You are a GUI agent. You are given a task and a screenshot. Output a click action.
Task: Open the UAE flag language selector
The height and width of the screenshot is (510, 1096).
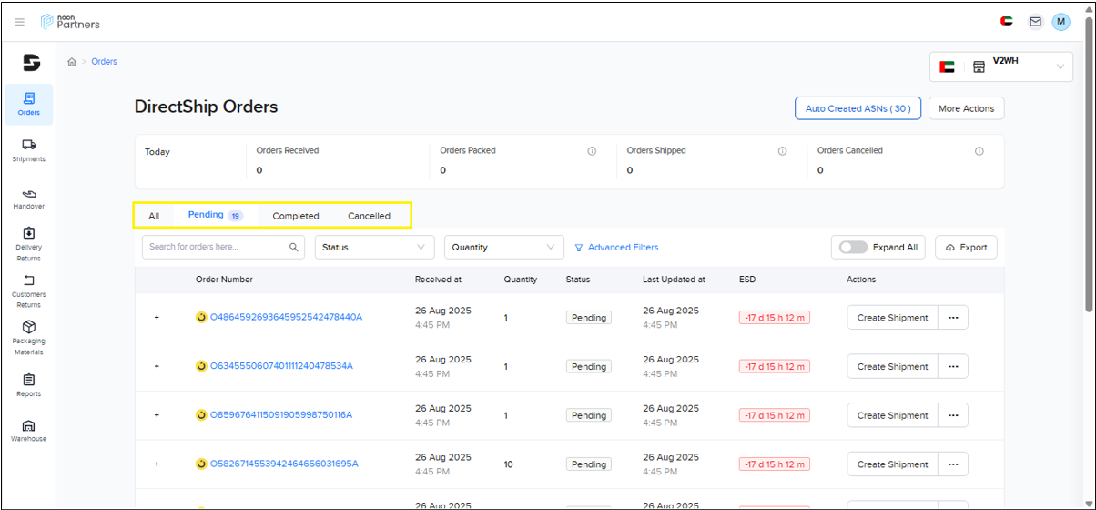click(x=1007, y=22)
